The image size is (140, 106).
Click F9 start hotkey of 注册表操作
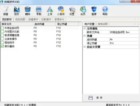[35, 39]
